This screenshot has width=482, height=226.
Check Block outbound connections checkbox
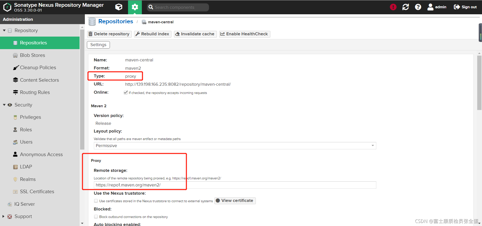click(96, 216)
